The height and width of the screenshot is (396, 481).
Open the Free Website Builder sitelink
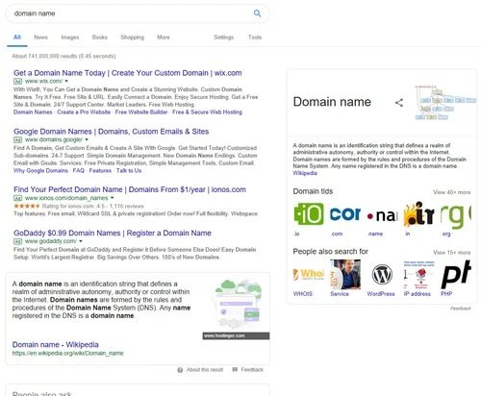[141, 112]
